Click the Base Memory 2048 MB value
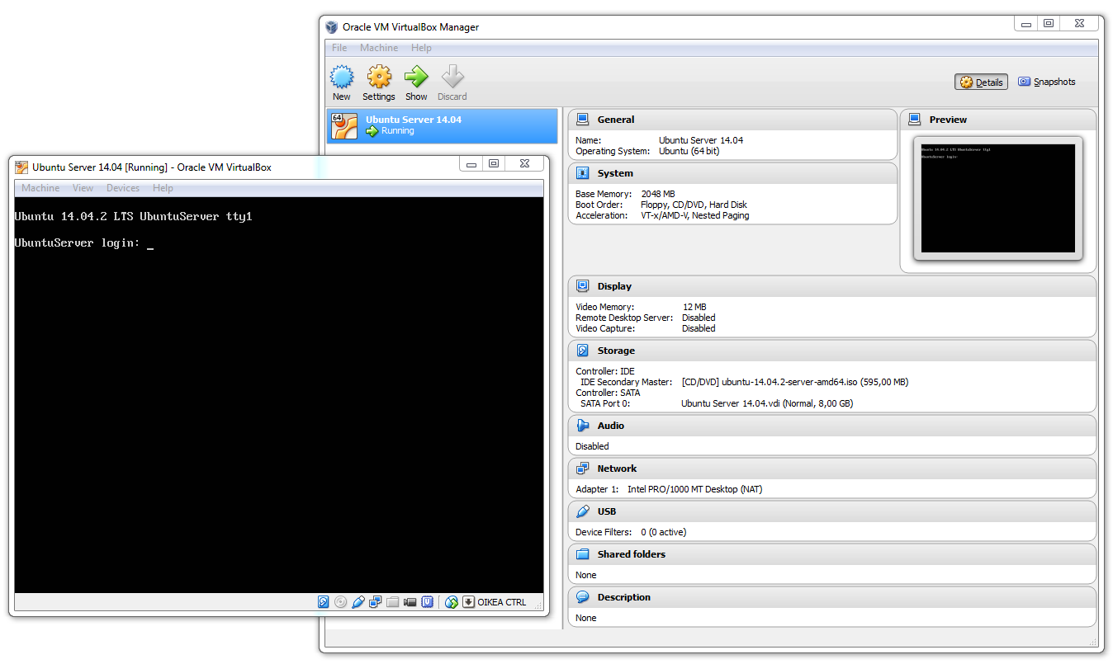 (x=658, y=194)
